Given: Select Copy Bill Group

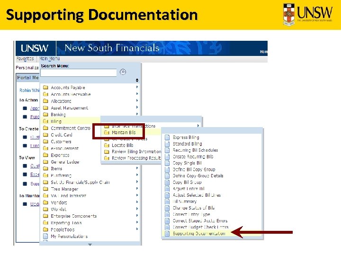Looking at the screenshot, I should click(187, 182).
